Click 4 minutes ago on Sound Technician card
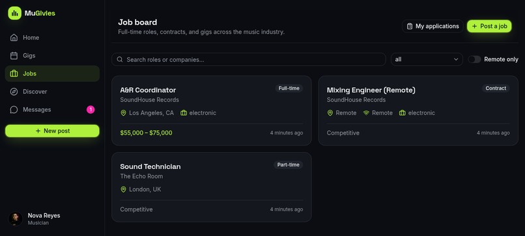 point(287,209)
